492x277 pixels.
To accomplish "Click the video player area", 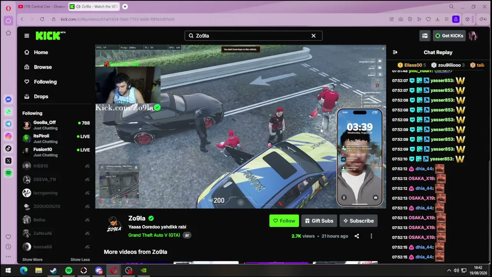I will point(241,127).
